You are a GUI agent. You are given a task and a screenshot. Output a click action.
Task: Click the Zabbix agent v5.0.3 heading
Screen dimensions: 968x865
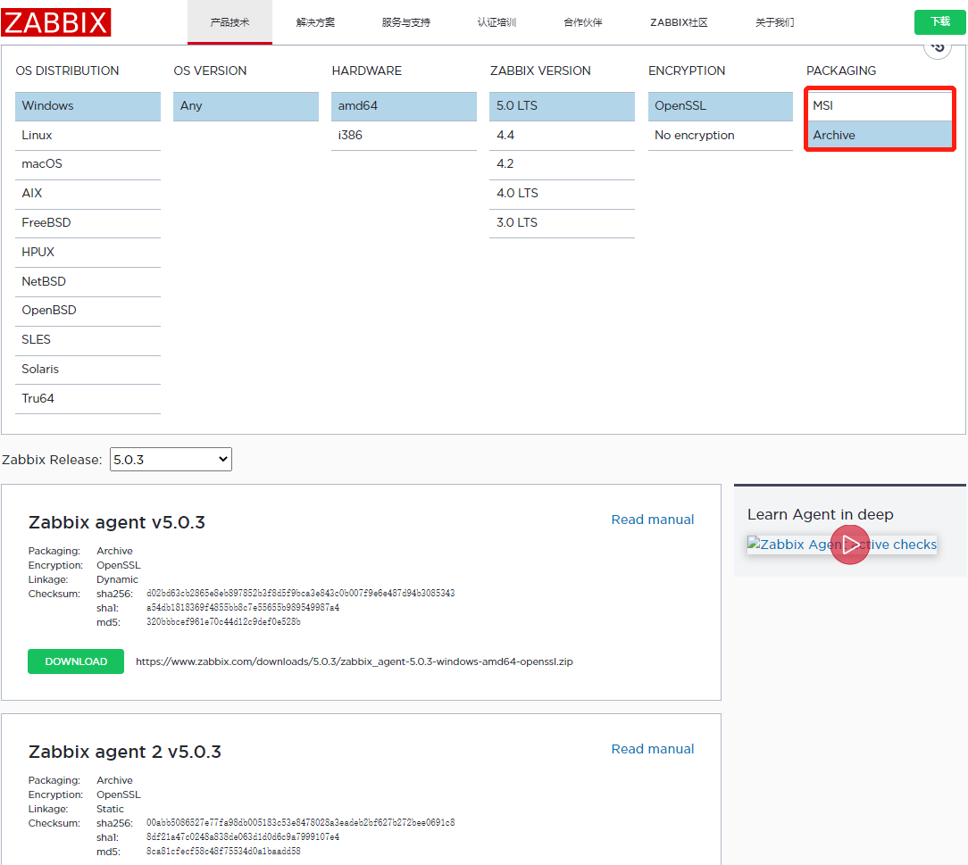coord(117,522)
